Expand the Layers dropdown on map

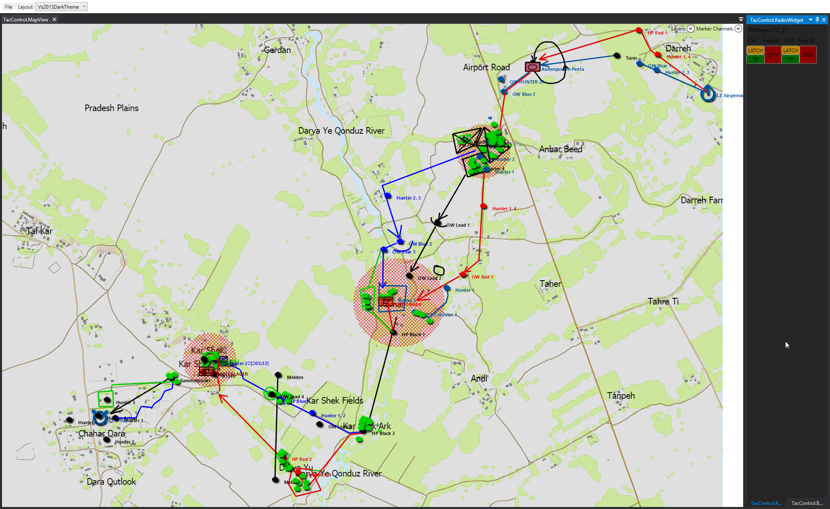[x=690, y=29]
